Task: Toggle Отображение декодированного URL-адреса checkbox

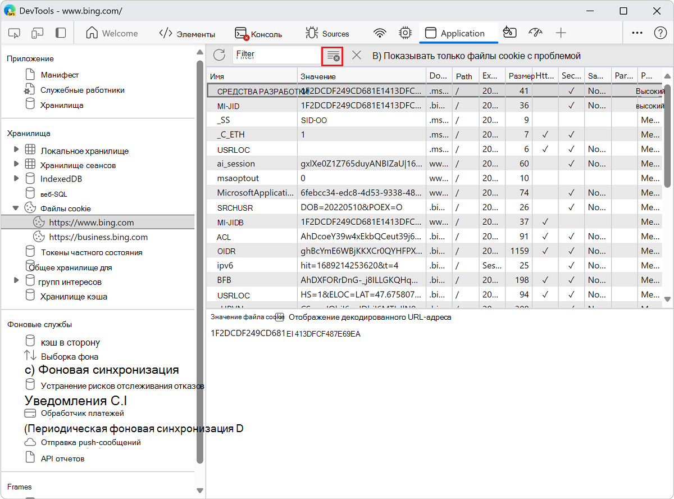Action: coord(279,317)
